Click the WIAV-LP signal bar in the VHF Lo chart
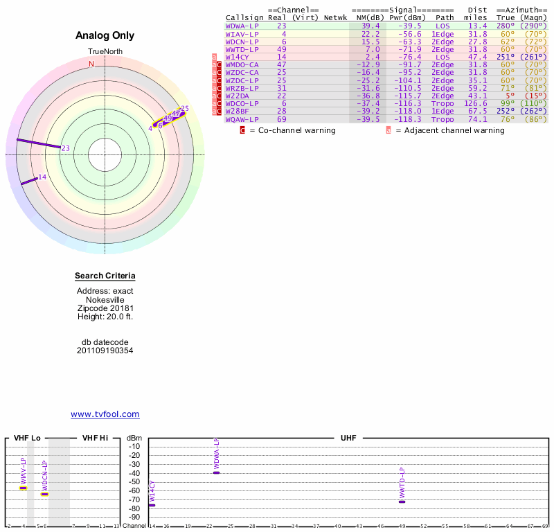This screenshot has height=532, width=554. (24, 488)
